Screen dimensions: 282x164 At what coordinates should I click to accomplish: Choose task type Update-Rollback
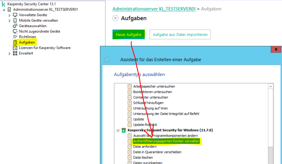pos(145,125)
